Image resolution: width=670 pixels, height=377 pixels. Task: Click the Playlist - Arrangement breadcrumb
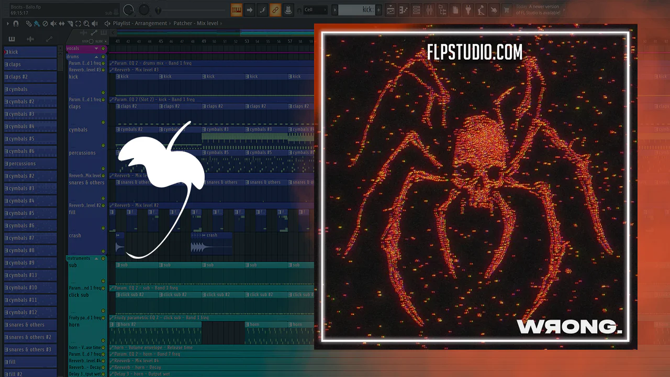(x=140, y=24)
